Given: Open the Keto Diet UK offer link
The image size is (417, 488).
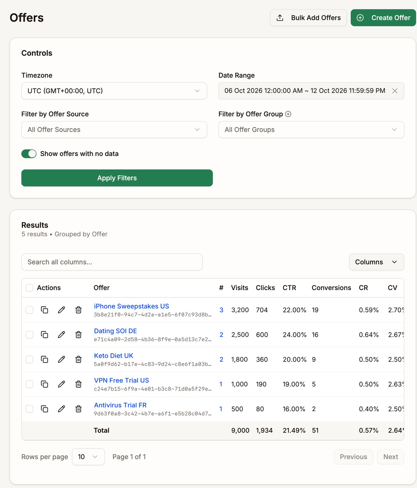Looking at the screenshot, I should (x=114, y=356).
